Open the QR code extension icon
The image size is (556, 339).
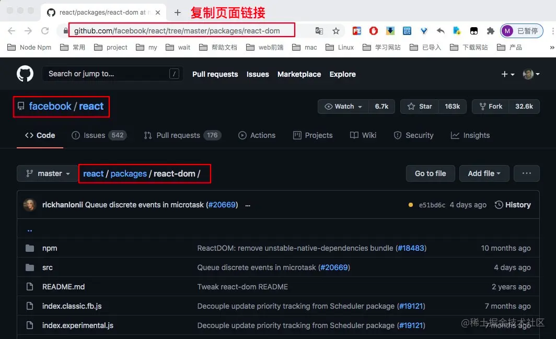407,31
